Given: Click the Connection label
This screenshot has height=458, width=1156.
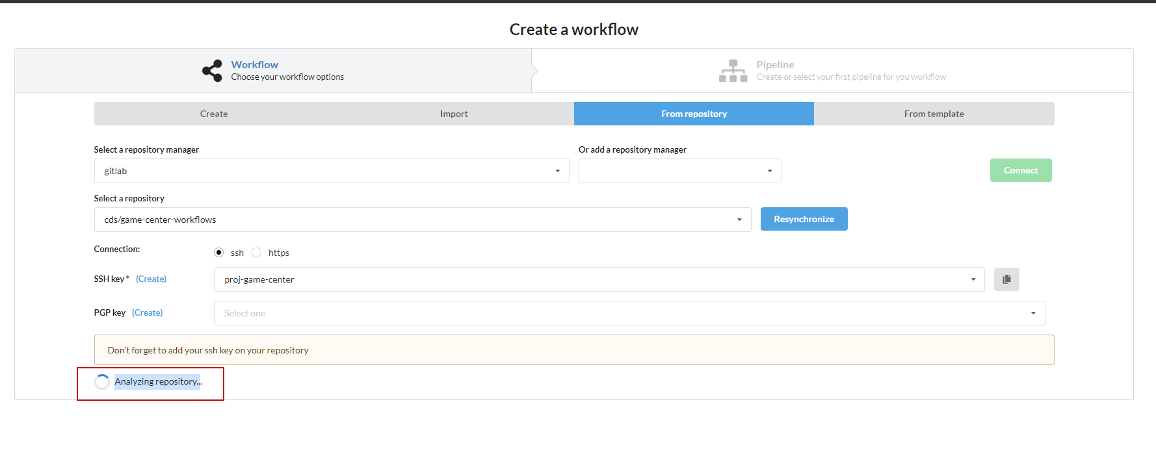Looking at the screenshot, I should coord(117,249).
